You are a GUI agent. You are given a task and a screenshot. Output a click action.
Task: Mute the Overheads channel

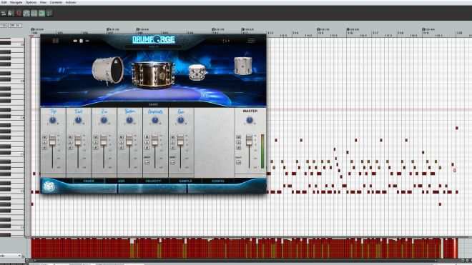(x=147, y=137)
